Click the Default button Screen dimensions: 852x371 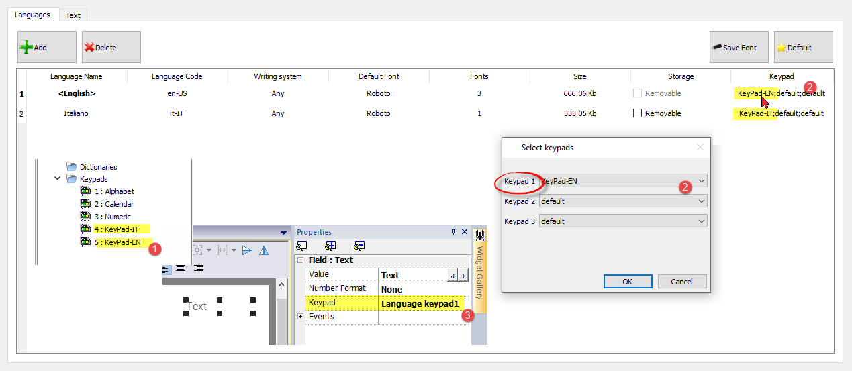(804, 47)
